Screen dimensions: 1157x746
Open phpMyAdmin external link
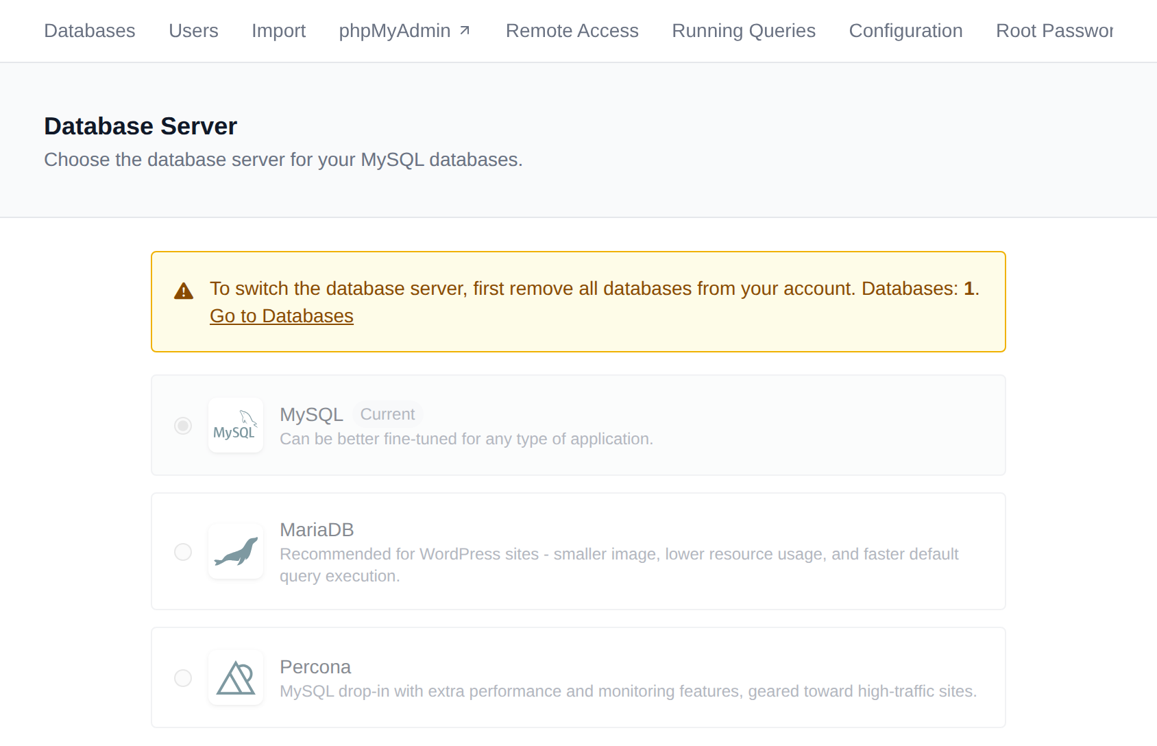[404, 31]
